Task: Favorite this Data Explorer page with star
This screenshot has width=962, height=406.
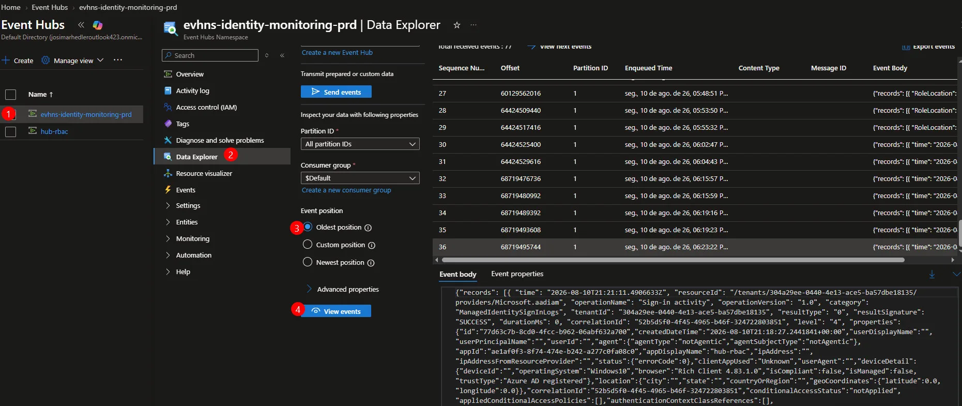Action: tap(457, 25)
